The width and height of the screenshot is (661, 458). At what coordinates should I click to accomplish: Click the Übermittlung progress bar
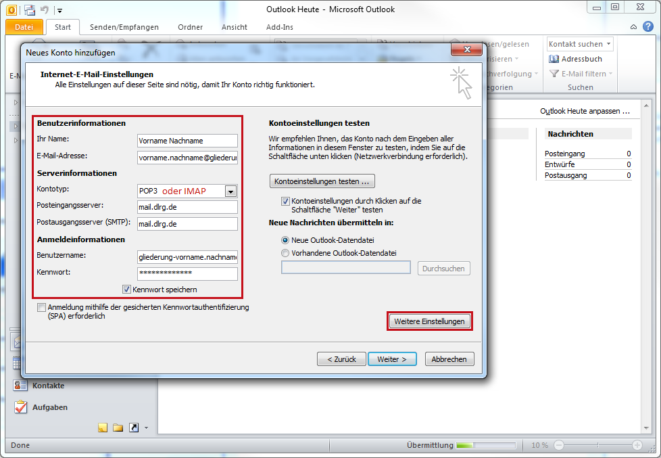[x=486, y=445]
